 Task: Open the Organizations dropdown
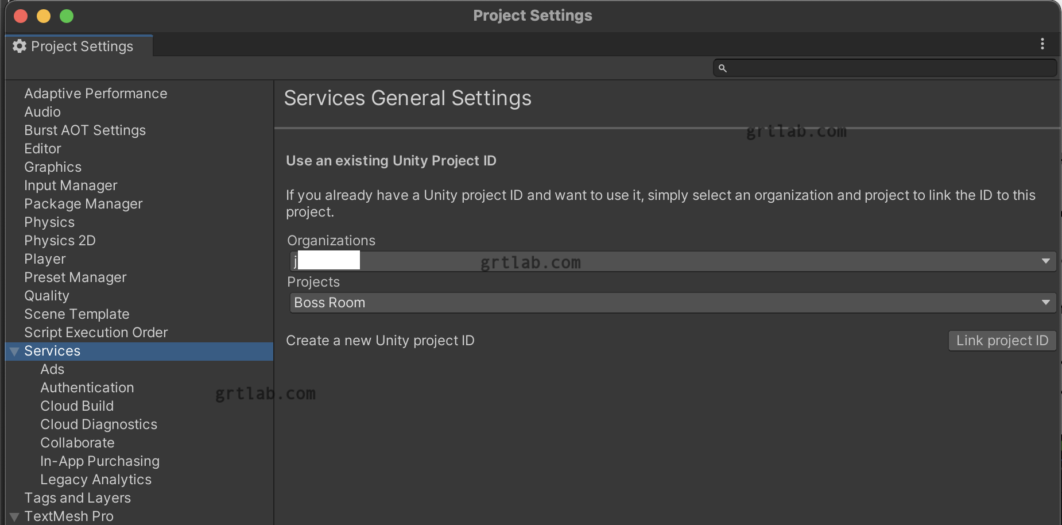pos(673,261)
